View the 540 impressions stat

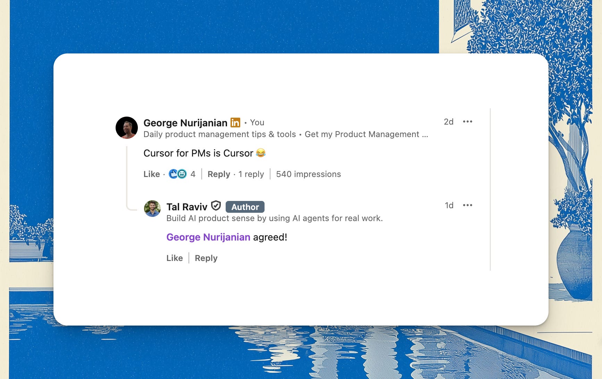click(x=308, y=174)
